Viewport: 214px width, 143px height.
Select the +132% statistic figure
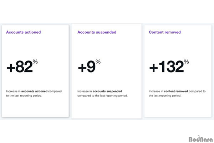click(x=169, y=66)
